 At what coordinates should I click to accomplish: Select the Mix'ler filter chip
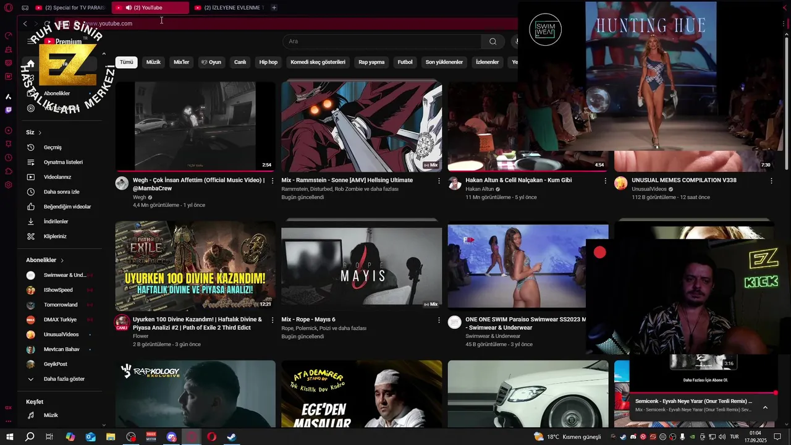(x=181, y=62)
